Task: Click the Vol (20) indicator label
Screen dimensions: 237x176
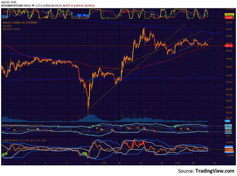Action: click(7, 26)
